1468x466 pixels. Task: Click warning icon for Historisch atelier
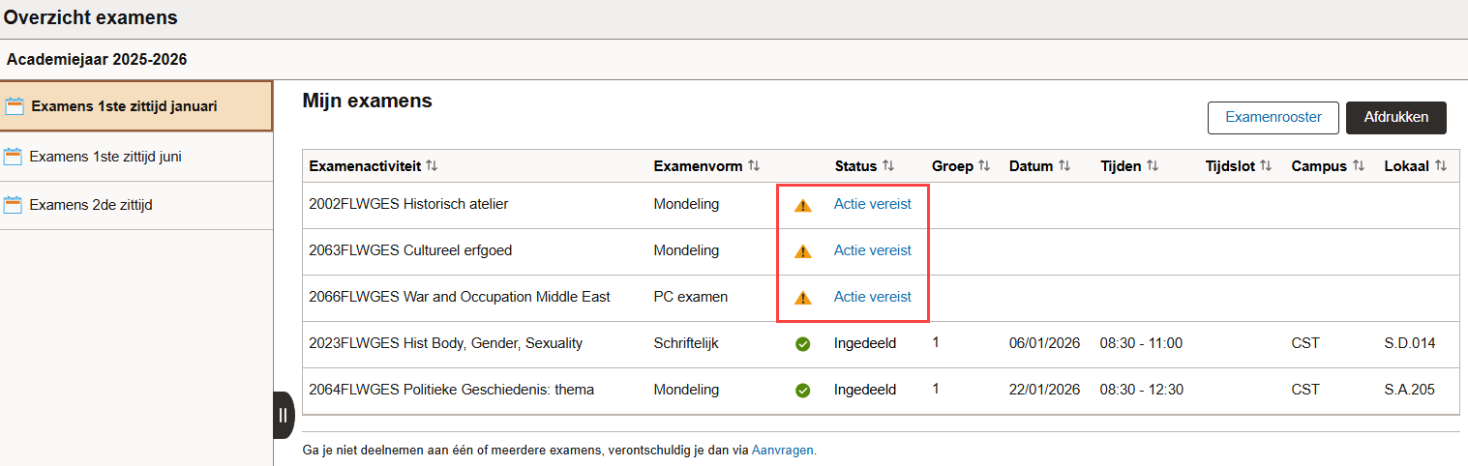click(x=802, y=205)
